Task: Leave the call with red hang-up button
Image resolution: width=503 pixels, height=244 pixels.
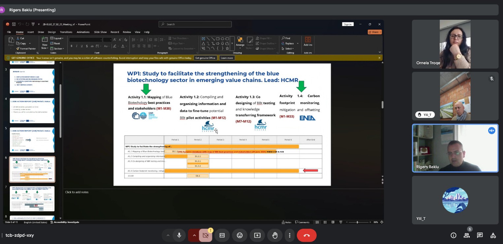Action: [x=306, y=235]
